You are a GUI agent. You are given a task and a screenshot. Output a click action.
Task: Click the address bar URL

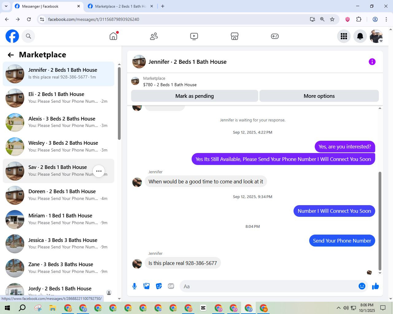click(x=94, y=19)
